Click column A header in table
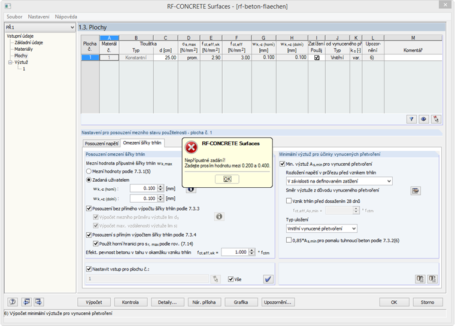This screenshot has width=455, height=326. (109, 38)
